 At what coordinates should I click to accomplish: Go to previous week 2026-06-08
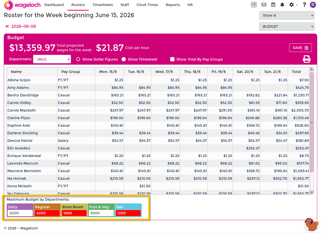tap(21, 26)
